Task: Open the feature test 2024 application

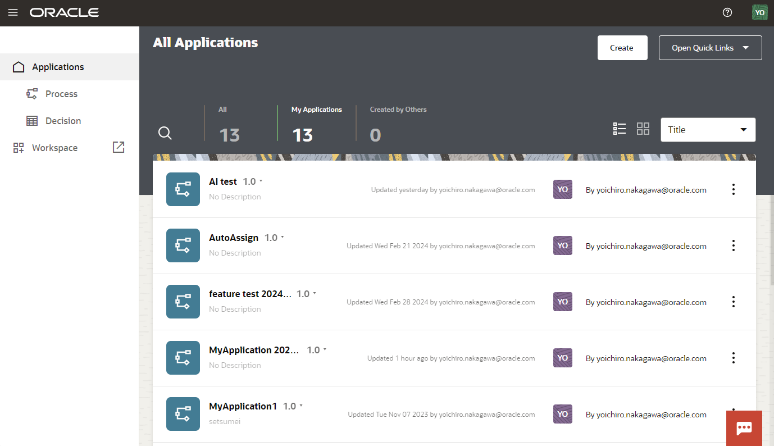Action: [x=250, y=294]
